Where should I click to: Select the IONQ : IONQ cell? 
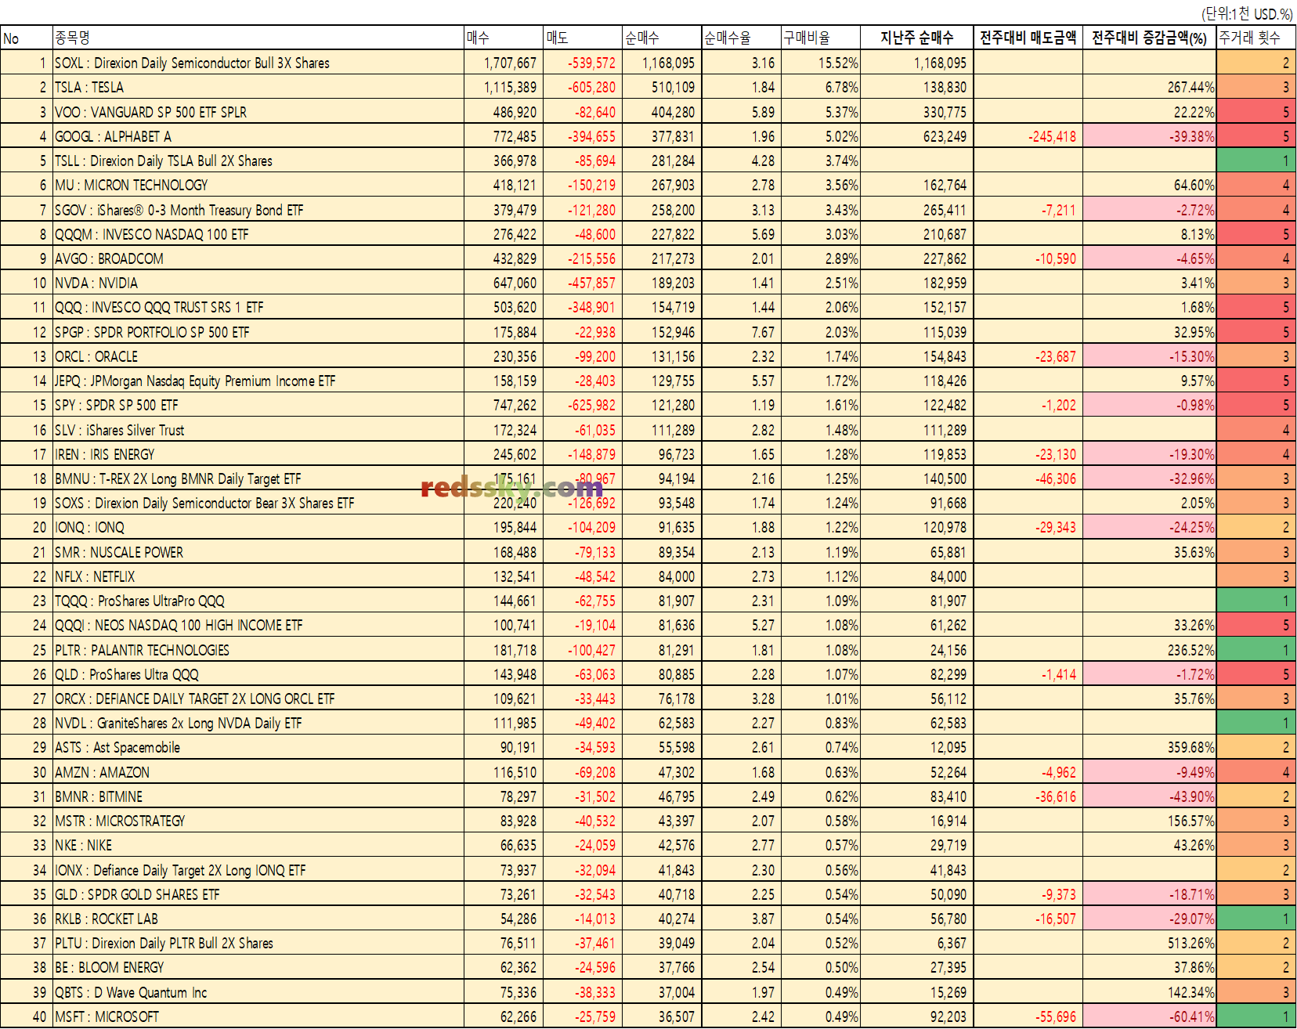(258, 527)
